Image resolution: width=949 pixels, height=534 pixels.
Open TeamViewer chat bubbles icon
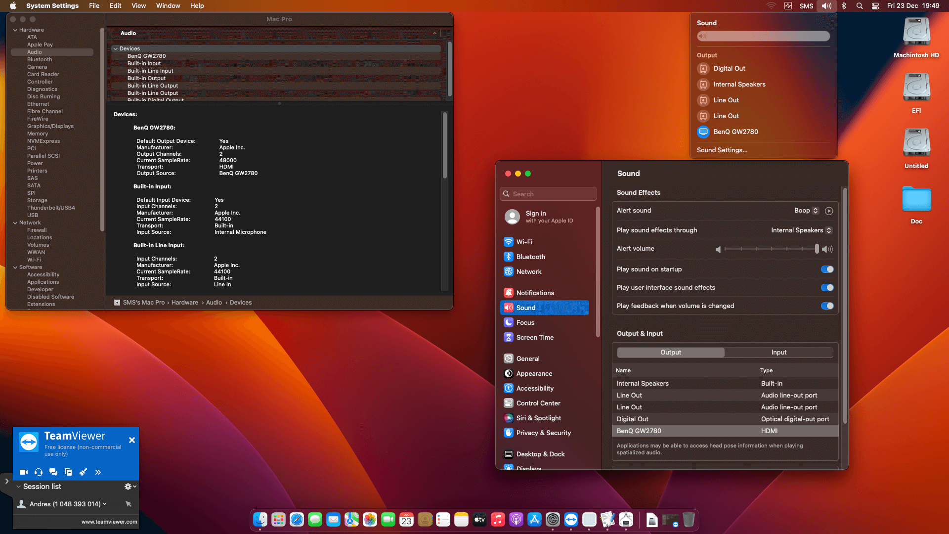[x=53, y=472]
